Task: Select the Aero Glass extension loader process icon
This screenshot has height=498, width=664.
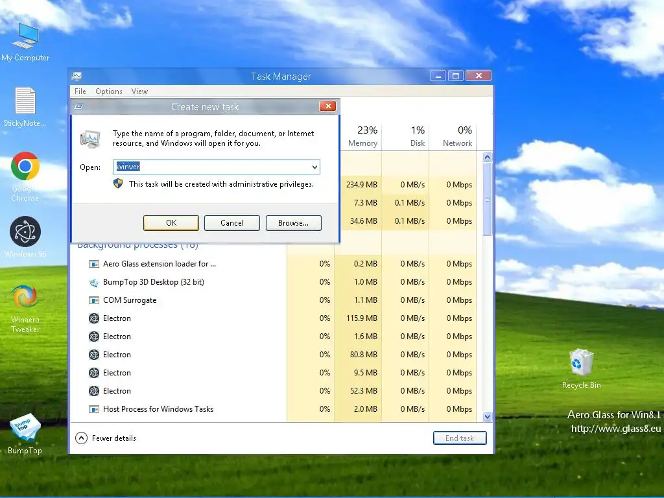Action: pos(93,264)
